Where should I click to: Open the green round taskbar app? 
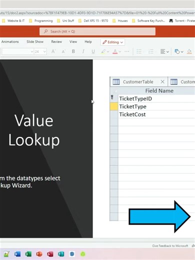[83, 254]
